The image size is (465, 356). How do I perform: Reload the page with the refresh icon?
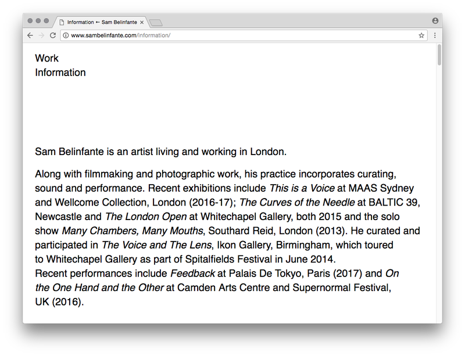pyautogui.click(x=53, y=35)
